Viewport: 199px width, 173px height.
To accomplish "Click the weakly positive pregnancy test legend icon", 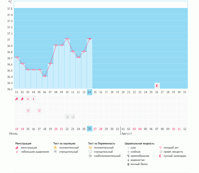I will [x=90, y=156].
